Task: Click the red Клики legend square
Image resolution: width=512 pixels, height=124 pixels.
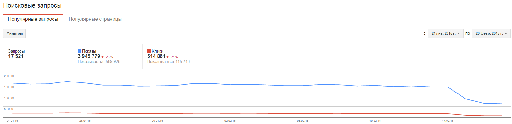Action: click(x=149, y=51)
